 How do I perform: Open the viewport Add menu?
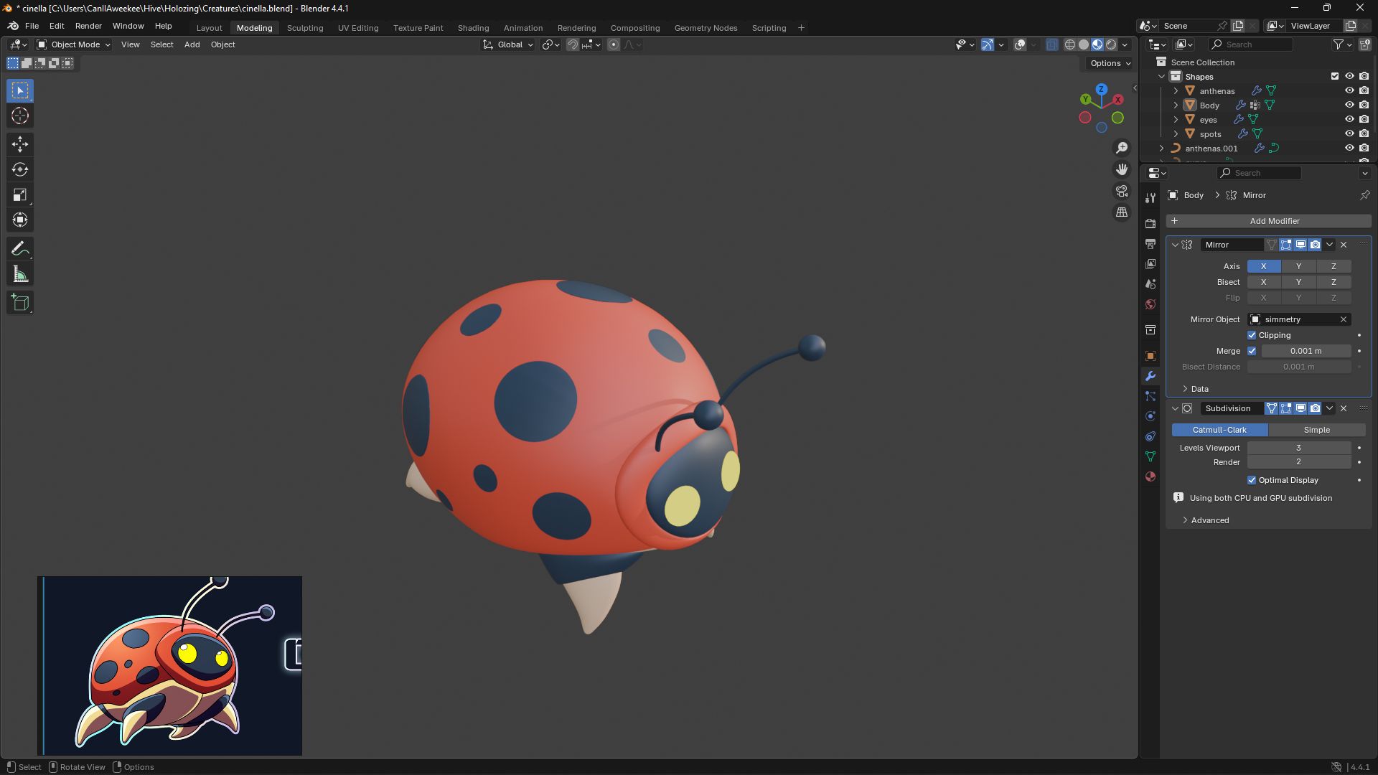[192, 44]
